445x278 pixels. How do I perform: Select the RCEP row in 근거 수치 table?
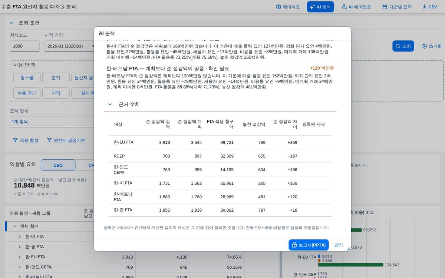pos(220,156)
